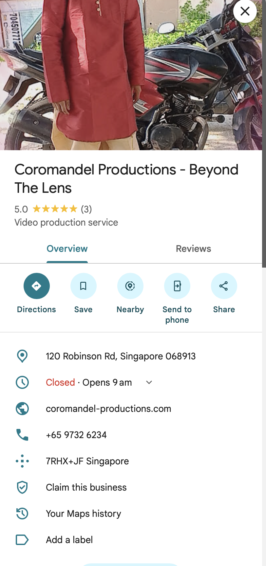The height and width of the screenshot is (566, 266).
Task: Click the five-star rating row
Action: (53, 209)
